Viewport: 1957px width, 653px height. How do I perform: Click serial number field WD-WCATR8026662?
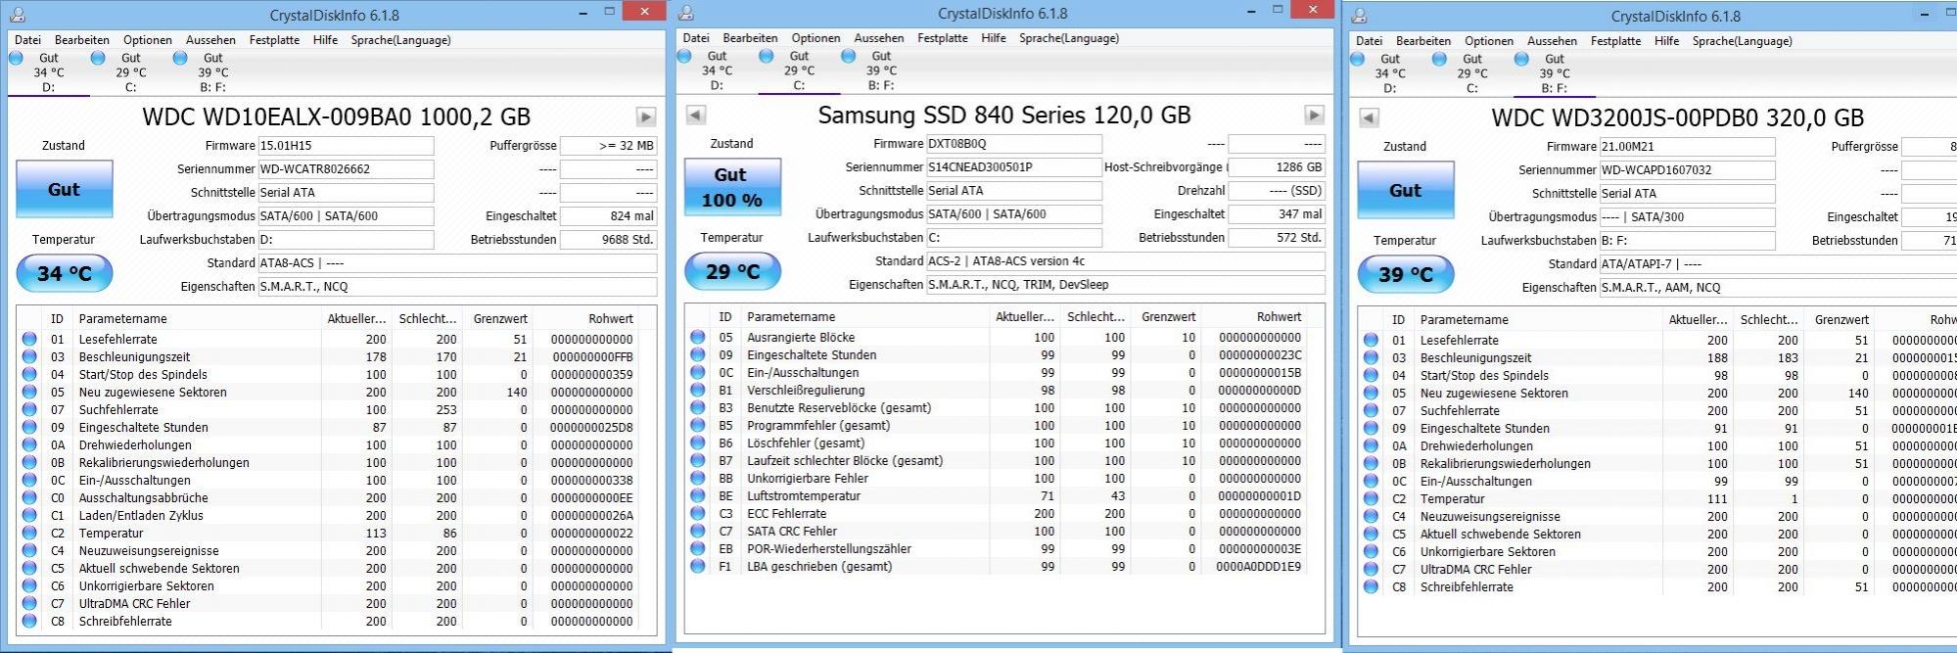[x=346, y=169]
